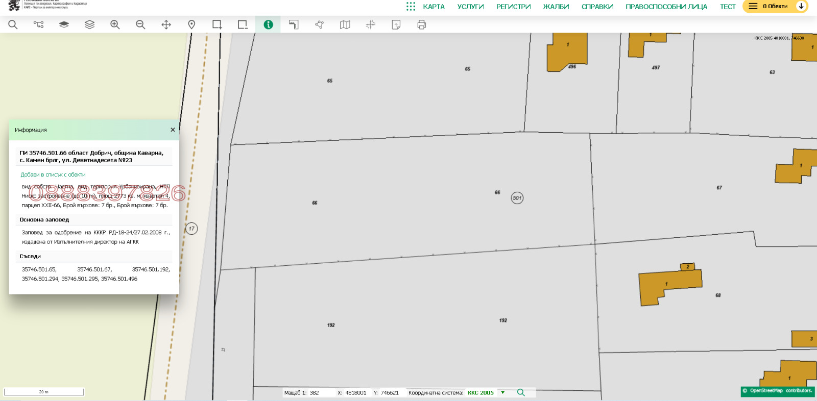817x401 pixels.
Task: Open the folded map icon tool
Action: click(x=345, y=24)
